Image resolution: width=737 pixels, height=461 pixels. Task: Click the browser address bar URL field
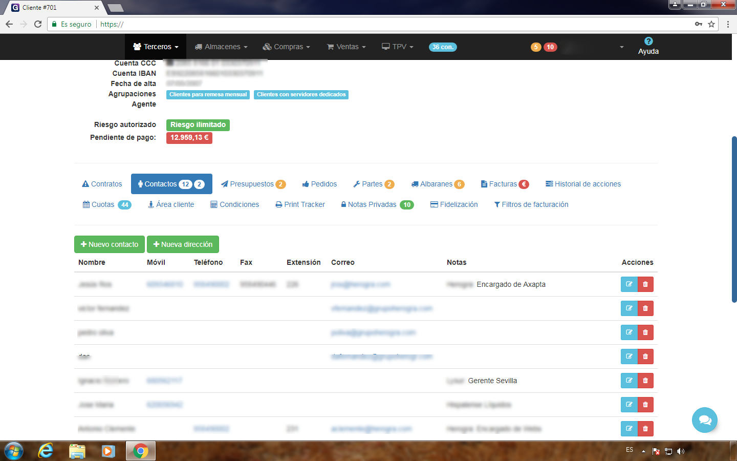tap(358, 24)
